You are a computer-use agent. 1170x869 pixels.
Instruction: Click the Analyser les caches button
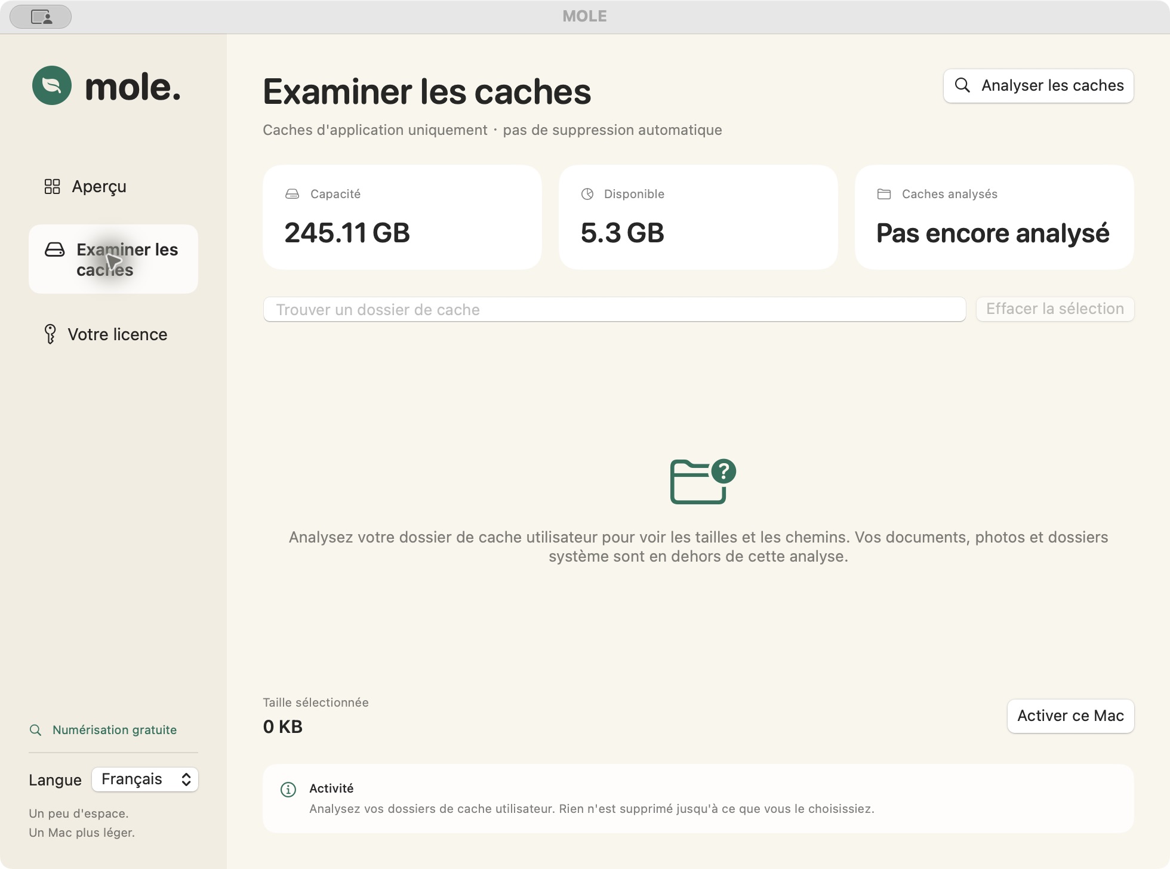tap(1039, 86)
